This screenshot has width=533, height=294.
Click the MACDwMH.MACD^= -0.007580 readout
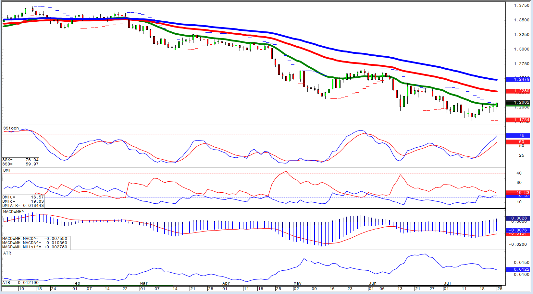click(x=35, y=239)
